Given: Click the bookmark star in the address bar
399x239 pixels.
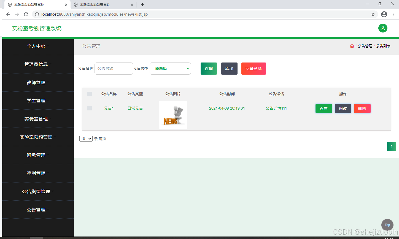Looking at the screenshot, I should pyautogui.click(x=373, y=14).
